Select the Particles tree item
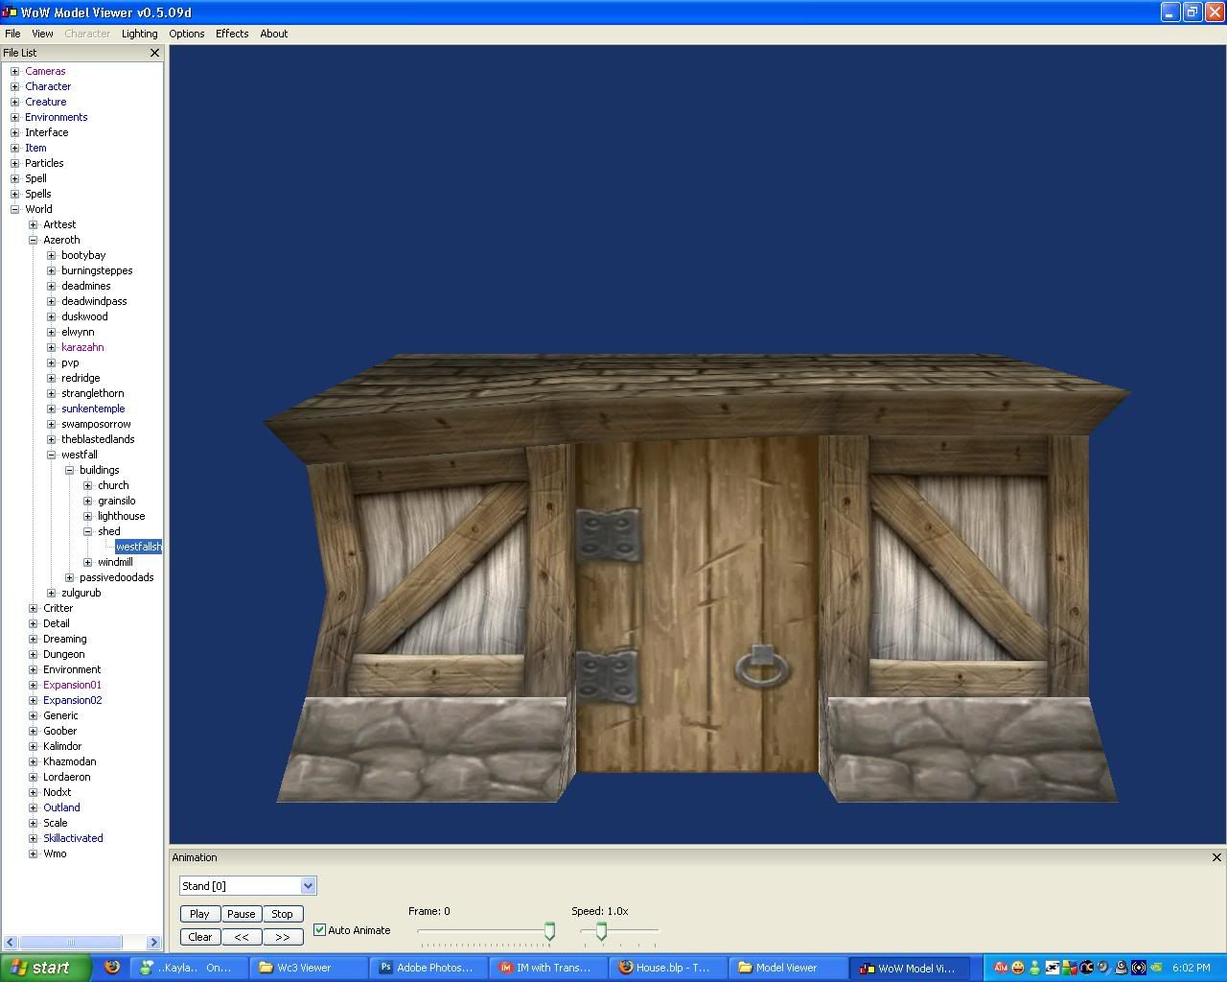 click(x=44, y=163)
